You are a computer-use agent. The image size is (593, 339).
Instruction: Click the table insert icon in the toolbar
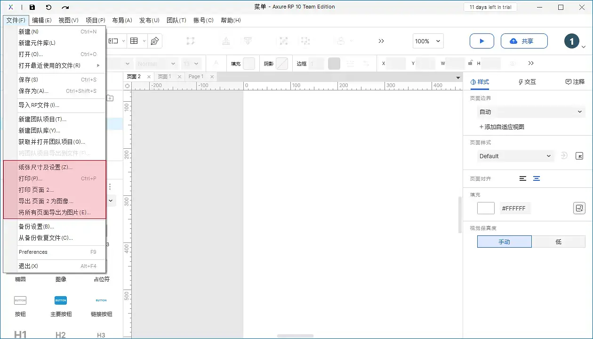[134, 41]
